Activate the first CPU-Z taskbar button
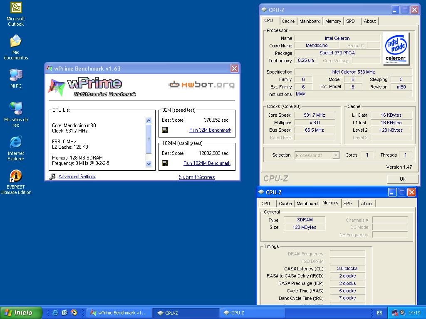Viewport: 426px width, 319px height. [x=186, y=313]
